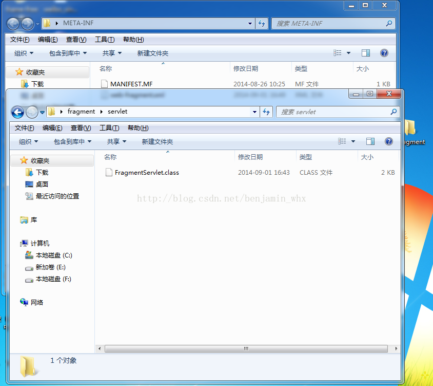Click search magnifier in META-INF window
This screenshot has height=386, width=433.
click(x=389, y=23)
